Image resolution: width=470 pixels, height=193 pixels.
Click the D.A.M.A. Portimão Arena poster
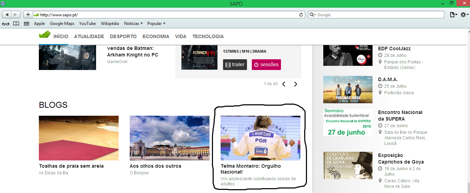click(x=348, y=89)
